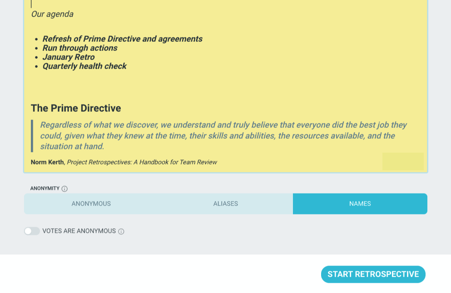The width and height of the screenshot is (451, 293).
Task: Select the Anonymous anonymity option
Action: [91, 204]
